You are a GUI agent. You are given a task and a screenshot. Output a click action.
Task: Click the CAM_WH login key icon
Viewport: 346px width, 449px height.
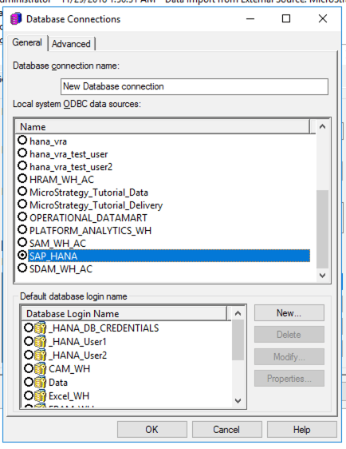tap(41, 368)
